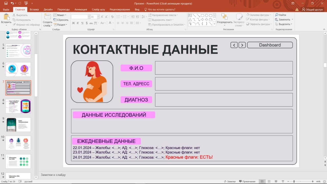Collapse the ribbon with the chevron
The width and height of the screenshot is (327, 184).
pyautogui.click(x=324, y=30)
